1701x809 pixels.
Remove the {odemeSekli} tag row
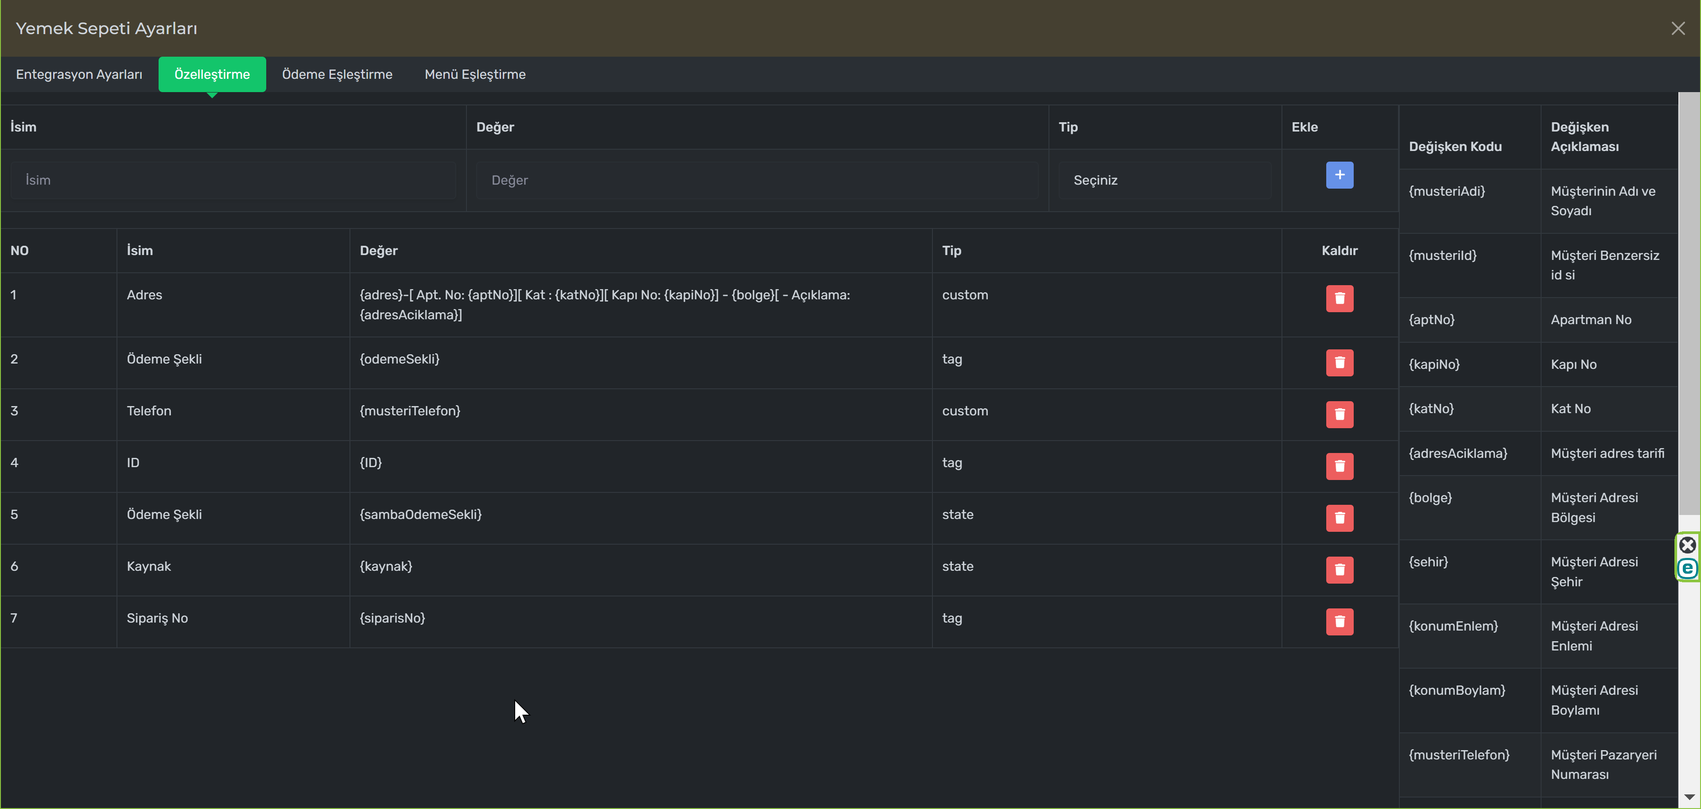click(1339, 362)
